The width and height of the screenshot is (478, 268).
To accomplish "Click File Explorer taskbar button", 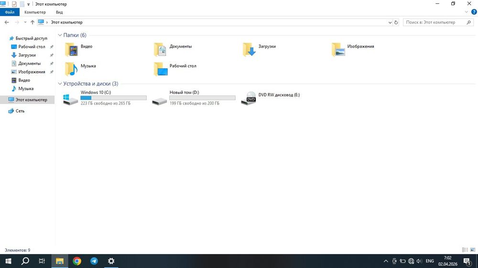I will pos(60,261).
